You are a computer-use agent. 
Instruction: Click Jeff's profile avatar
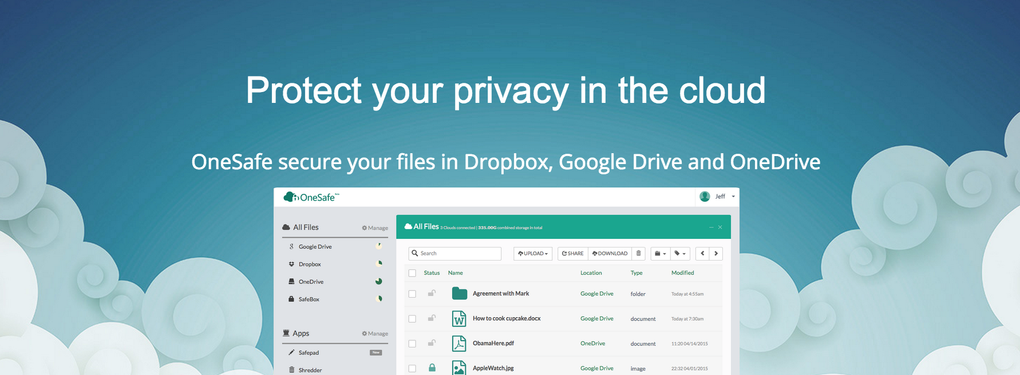tap(705, 197)
